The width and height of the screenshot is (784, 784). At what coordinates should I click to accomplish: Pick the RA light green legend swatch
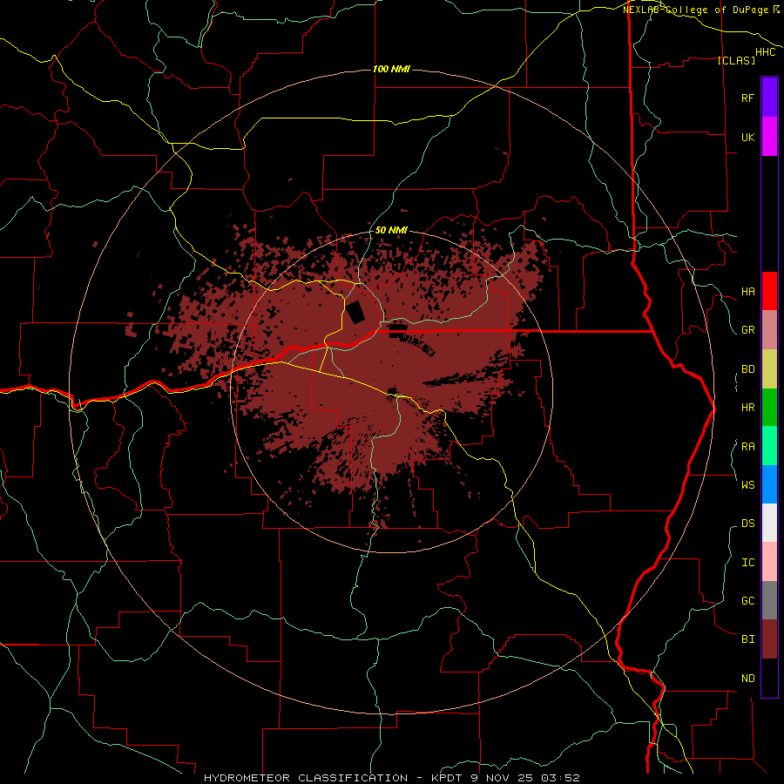tap(769, 446)
